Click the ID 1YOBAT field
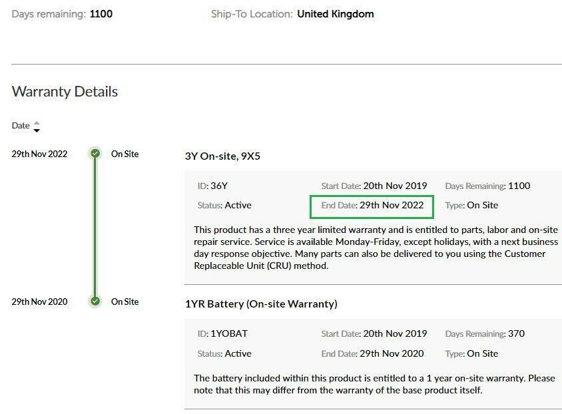The width and height of the screenshot is (562, 414). click(x=222, y=333)
